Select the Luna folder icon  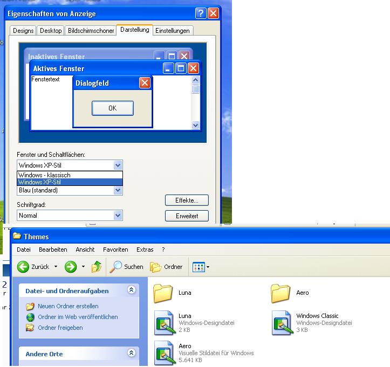tap(163, 294)
